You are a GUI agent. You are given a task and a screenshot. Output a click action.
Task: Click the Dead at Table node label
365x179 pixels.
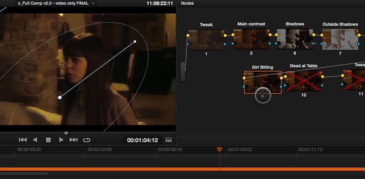tap(304, 66)
